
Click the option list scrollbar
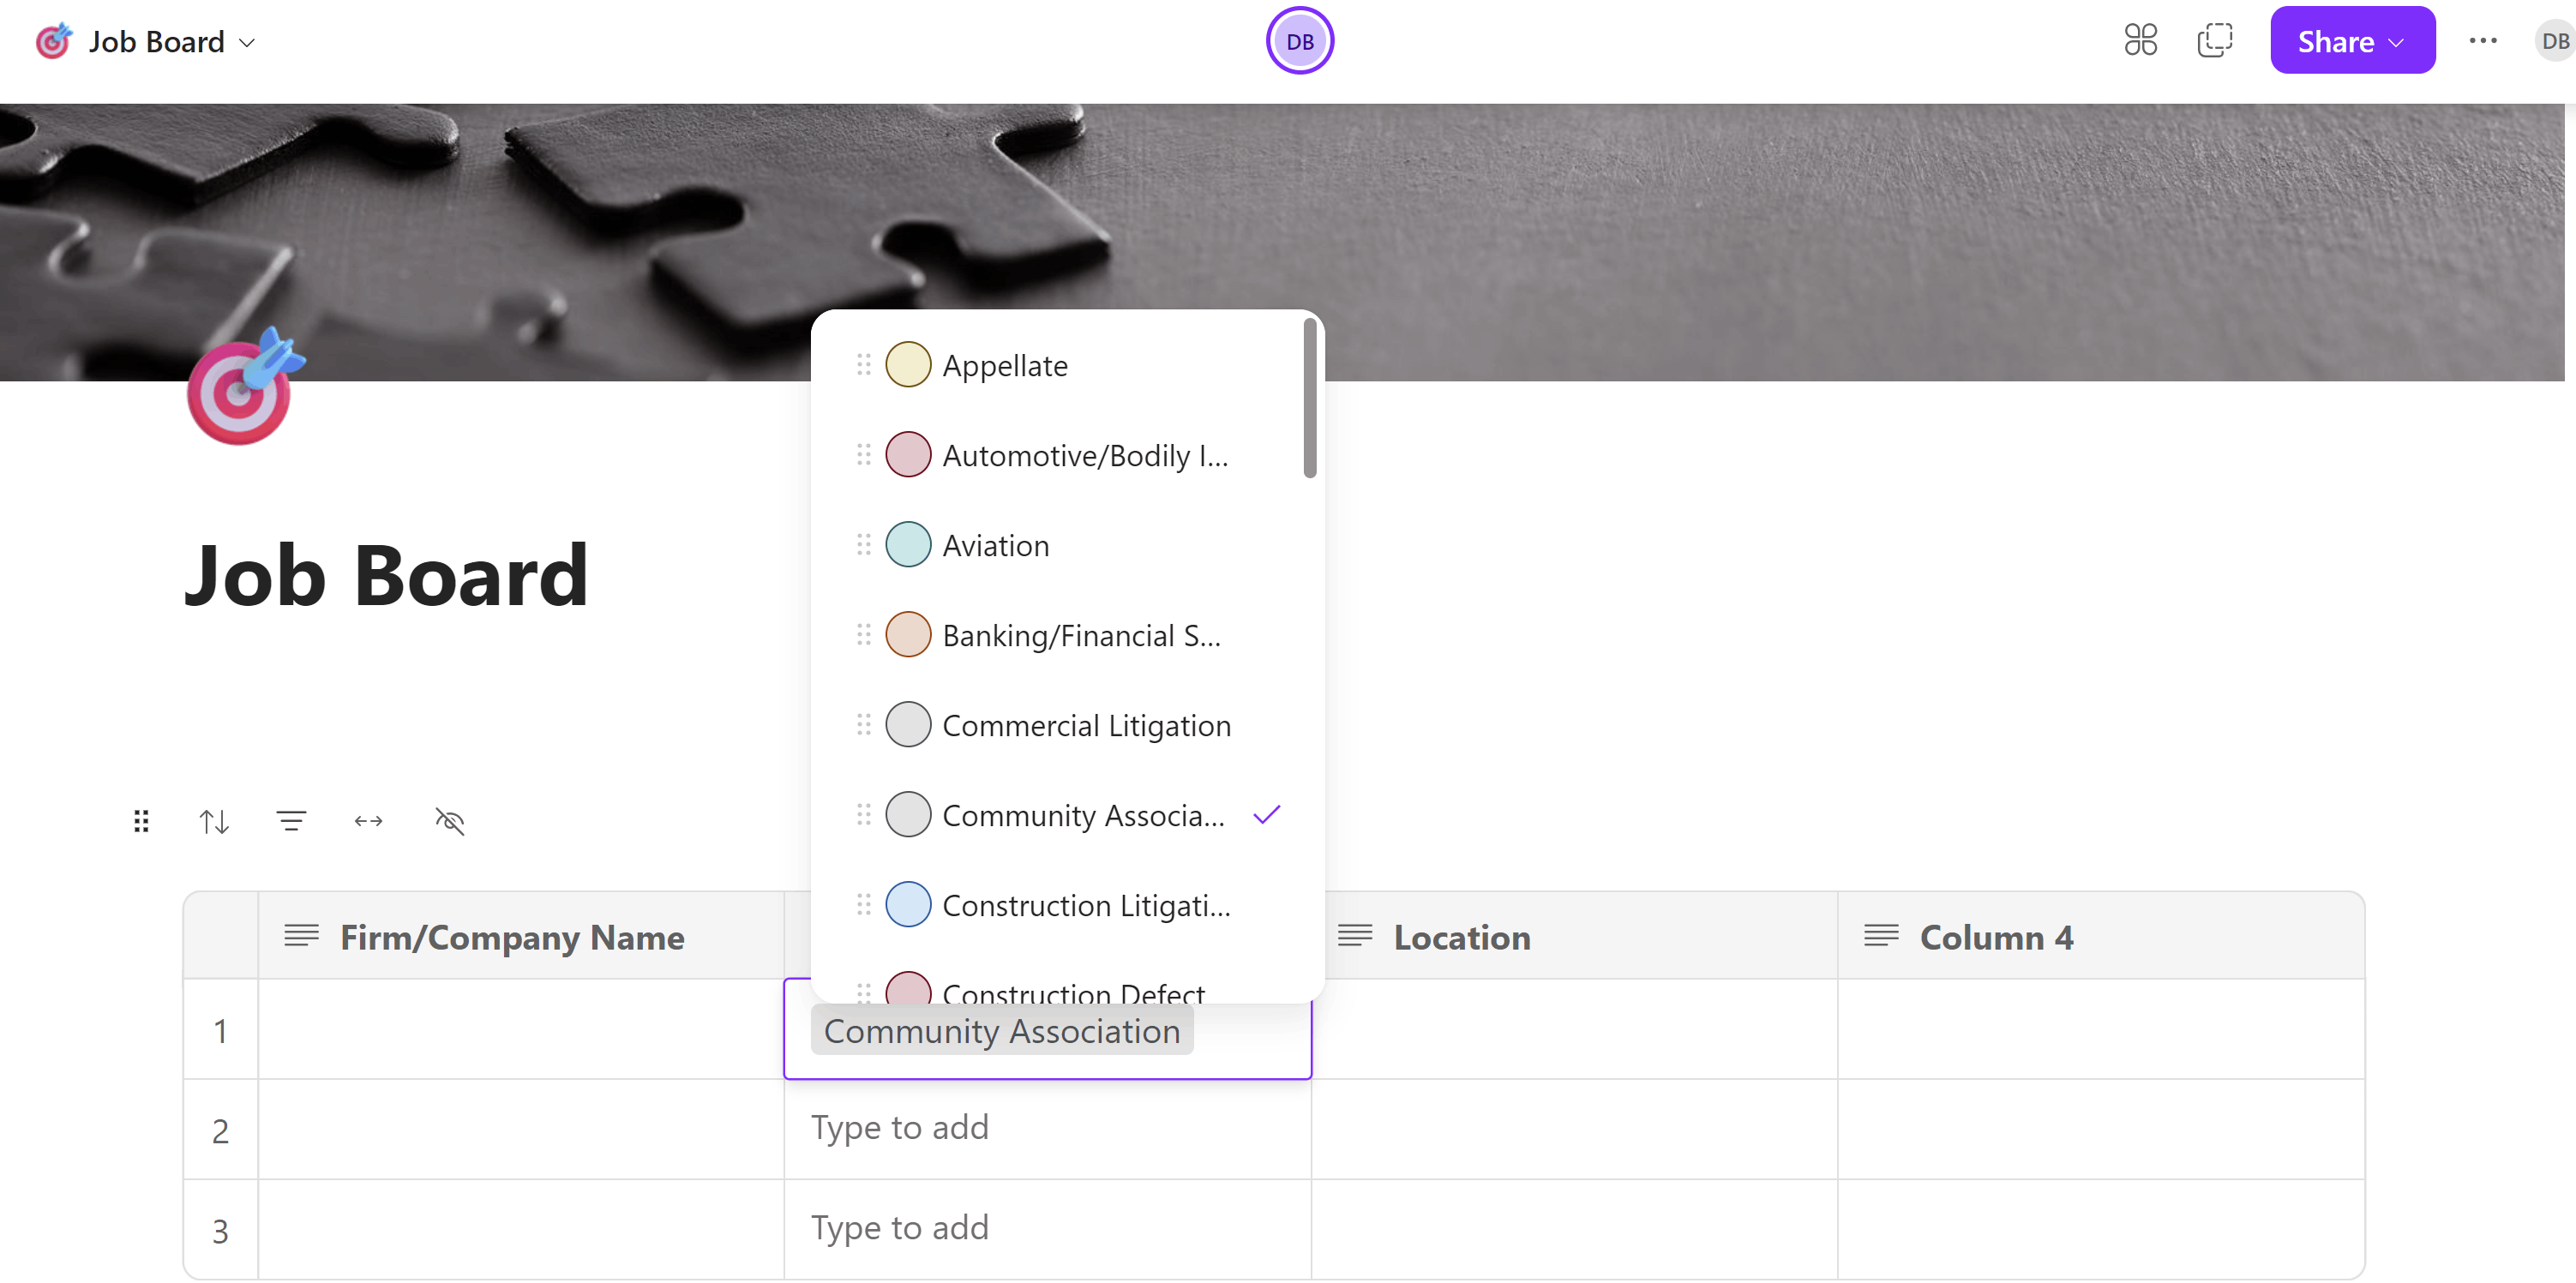click(1309, 398)
